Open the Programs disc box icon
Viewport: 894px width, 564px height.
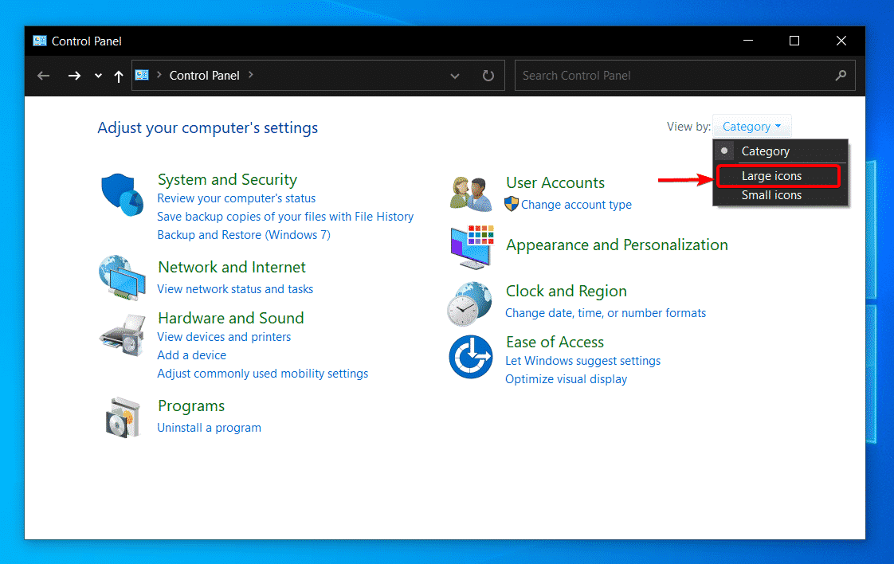click(122, 418)
